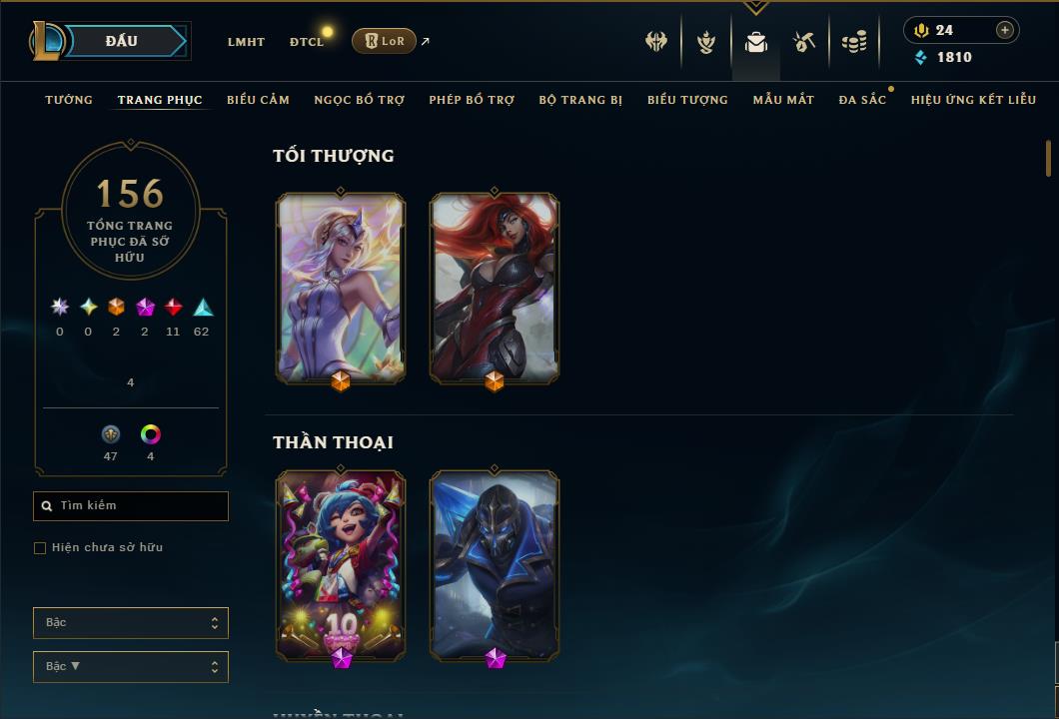Open the store coins icon
Screen dimensions: 1059x719
click(854, 42)
